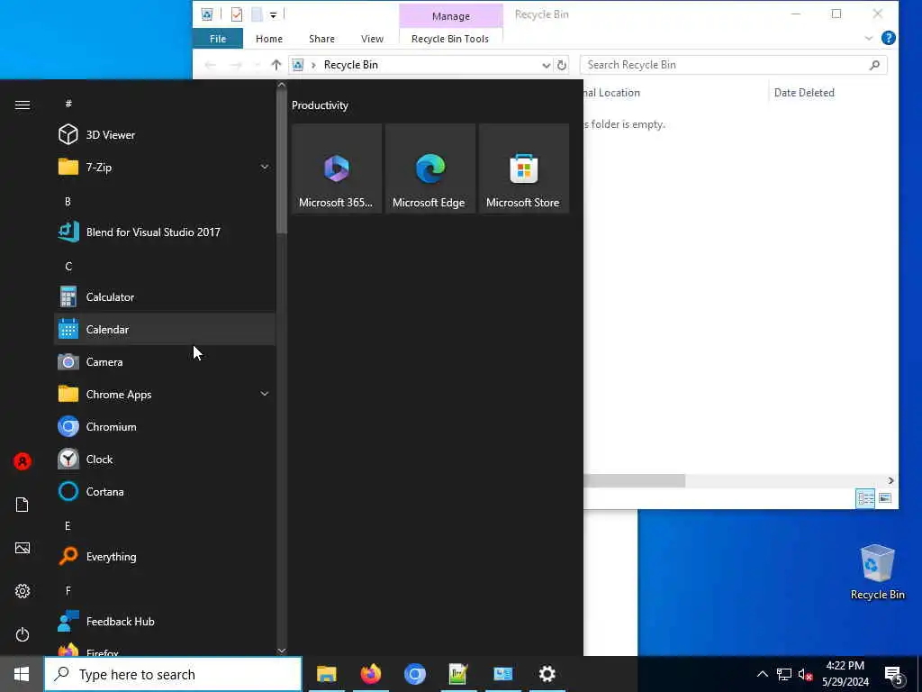
Task: Open the user account icon in Start
Action: pyautogui.click(x=23, y=461)
